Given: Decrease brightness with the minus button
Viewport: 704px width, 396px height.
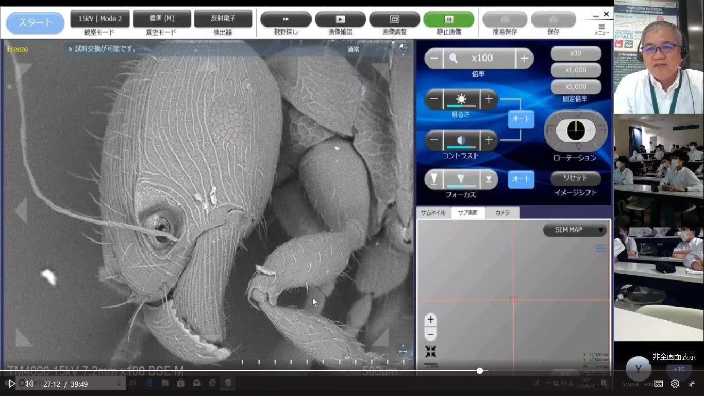Looking at the screenshot, I should pos(434,99).
